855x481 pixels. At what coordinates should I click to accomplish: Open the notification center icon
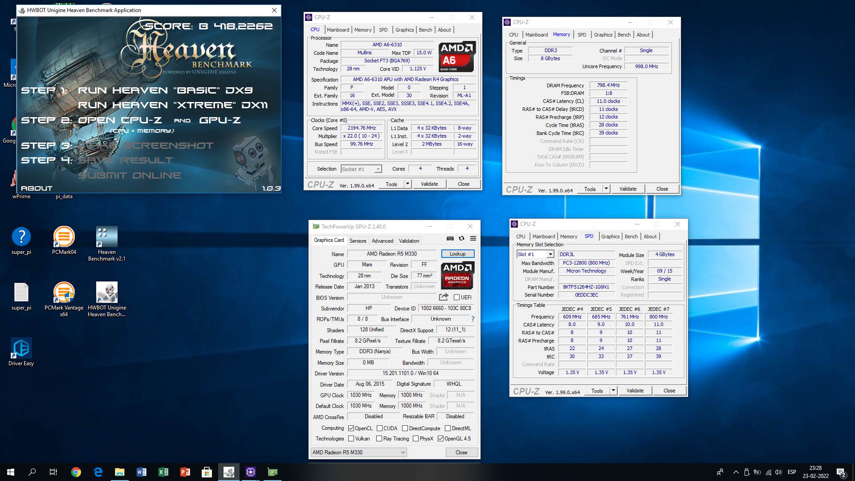pyautogui.click(x=841, y=472)
